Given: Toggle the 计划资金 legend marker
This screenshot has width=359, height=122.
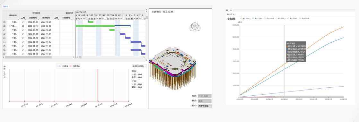Looking at the screenshot, I should coord(63,66).
